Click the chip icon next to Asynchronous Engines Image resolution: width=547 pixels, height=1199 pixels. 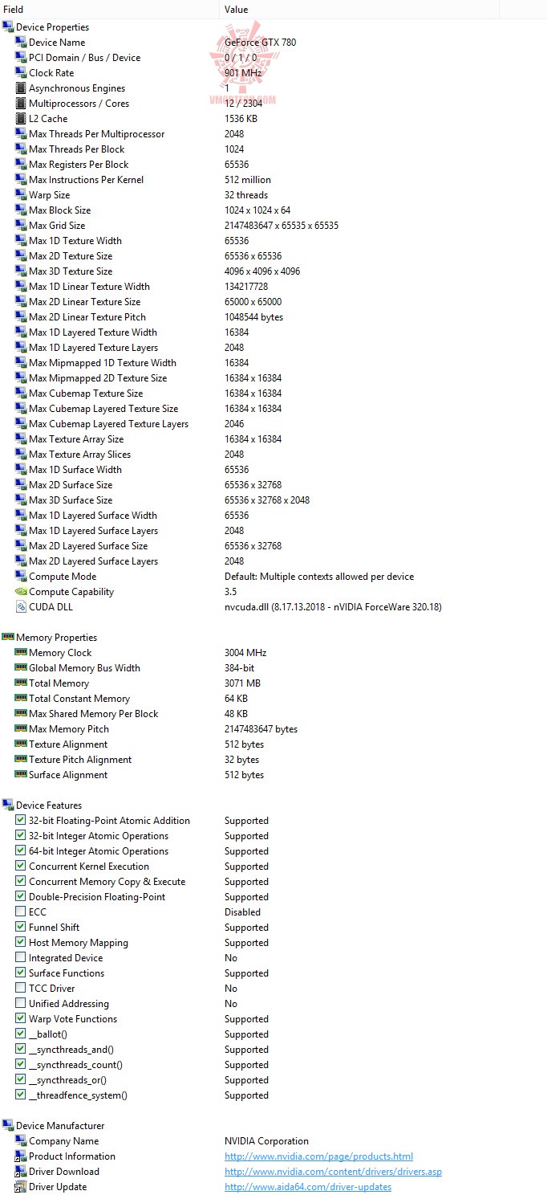tap(21, 88)
